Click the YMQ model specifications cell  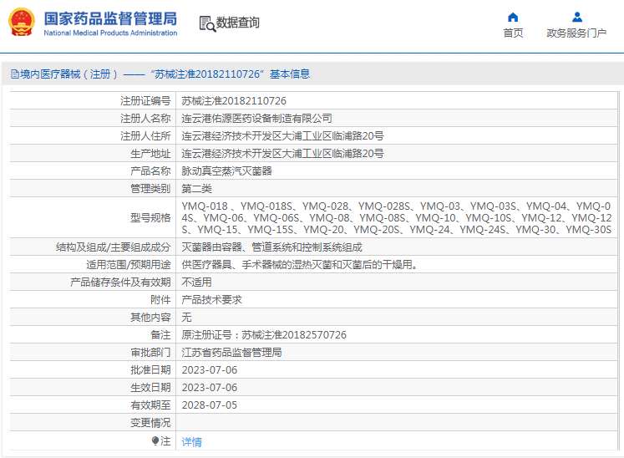pyautogui.click(x=396, y=218)
